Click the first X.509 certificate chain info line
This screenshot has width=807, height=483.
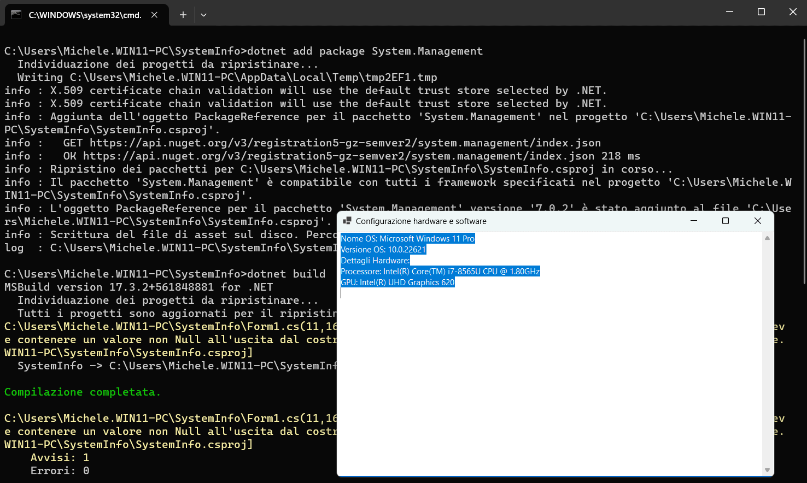pyautogui.click(x=306, y=91)
